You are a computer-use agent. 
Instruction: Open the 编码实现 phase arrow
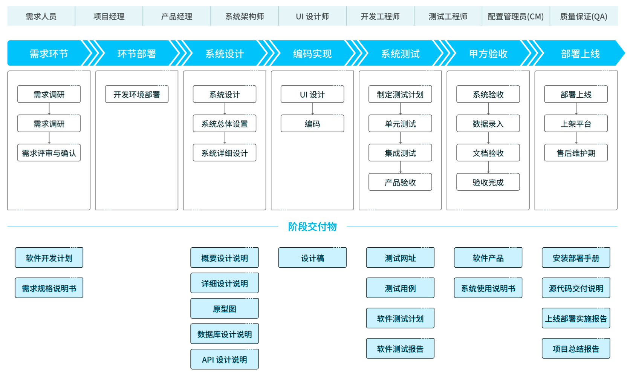[x=312, y=54]
